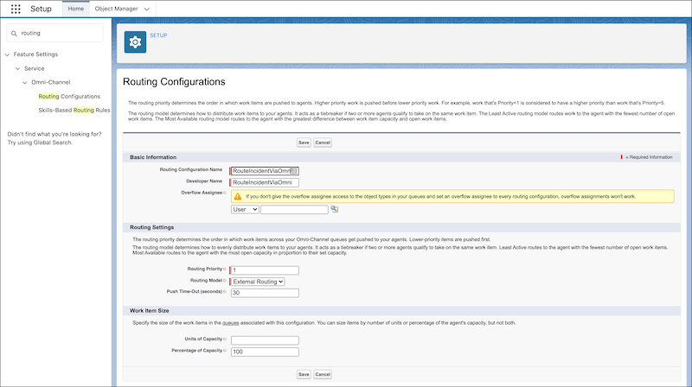
Task: Switch to the Home tab
Action: pyautogui.click(x=76, y=9)
